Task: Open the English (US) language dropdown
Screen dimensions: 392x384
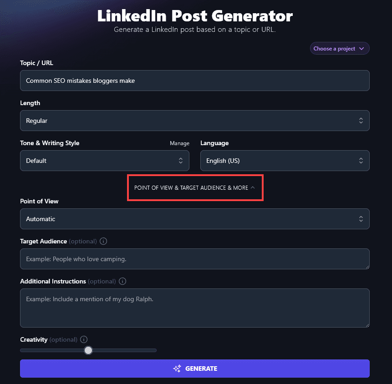Action: [x=285, y=161]
